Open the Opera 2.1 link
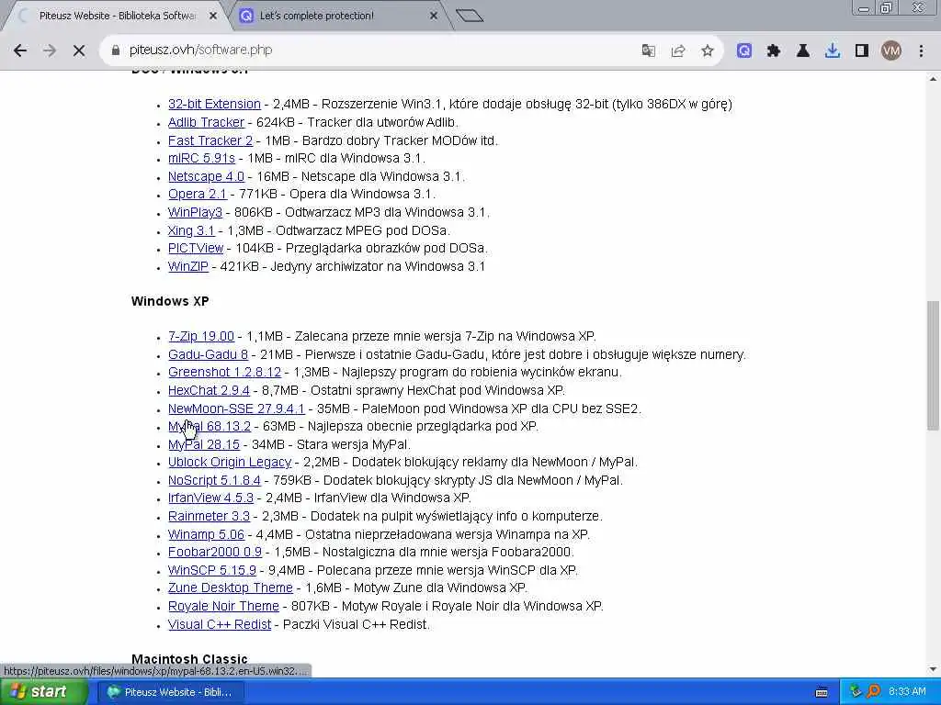Screen dimensions: 941x705 198,195
